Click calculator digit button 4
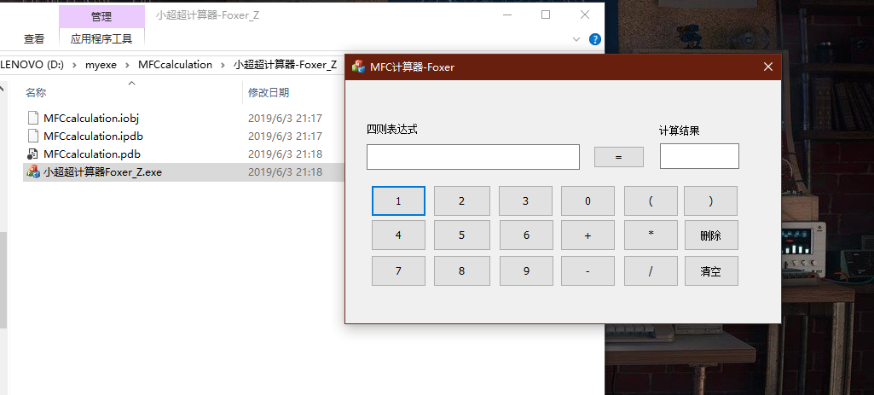This screenshot has height=395, width=874. tap(398, 235)
